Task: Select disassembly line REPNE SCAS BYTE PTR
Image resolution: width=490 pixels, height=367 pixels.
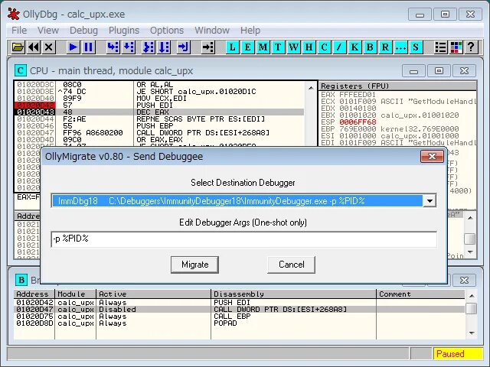Action: (159, 119)
